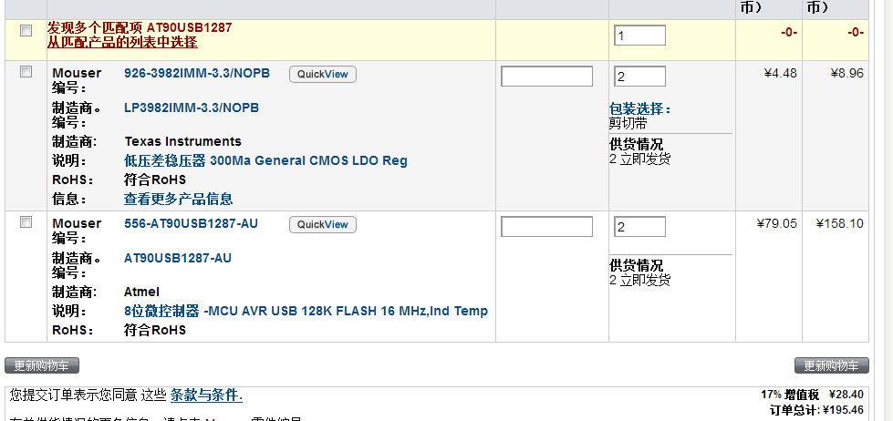This screenshot has height=421, width=893.
Task: Open 条款与条件 terms link
Action: tap(207, 395)
